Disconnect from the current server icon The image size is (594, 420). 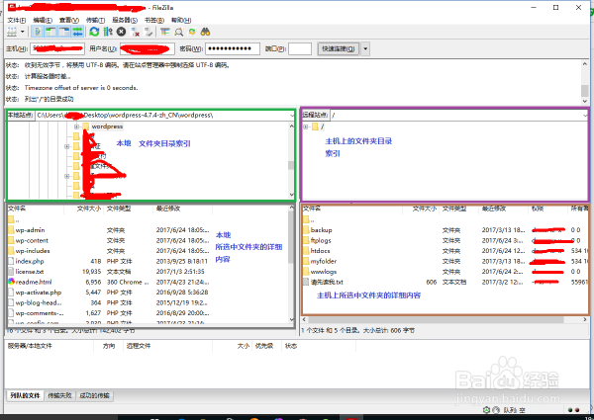coord(135,32)
